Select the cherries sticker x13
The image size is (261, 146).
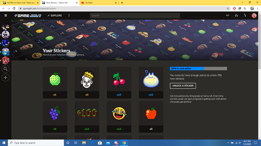(x=119, y=83)
